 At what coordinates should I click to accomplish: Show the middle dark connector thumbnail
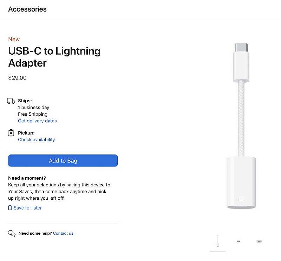pos(238,241)
